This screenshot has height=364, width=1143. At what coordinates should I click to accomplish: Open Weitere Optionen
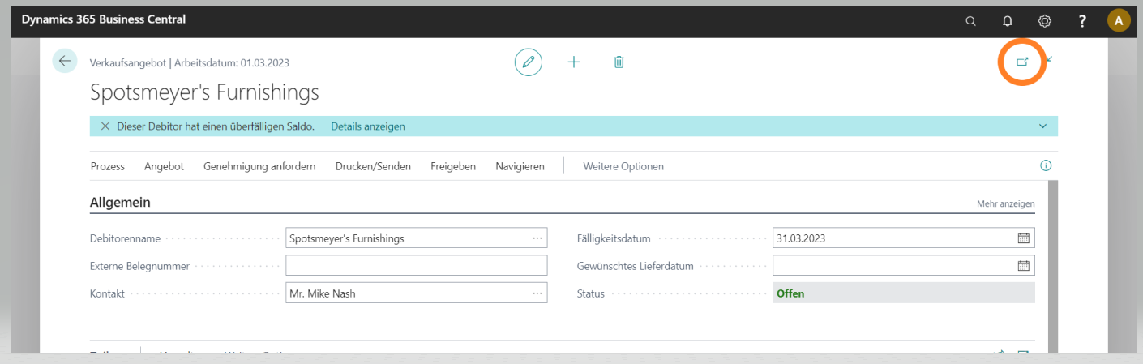[623, 166]
